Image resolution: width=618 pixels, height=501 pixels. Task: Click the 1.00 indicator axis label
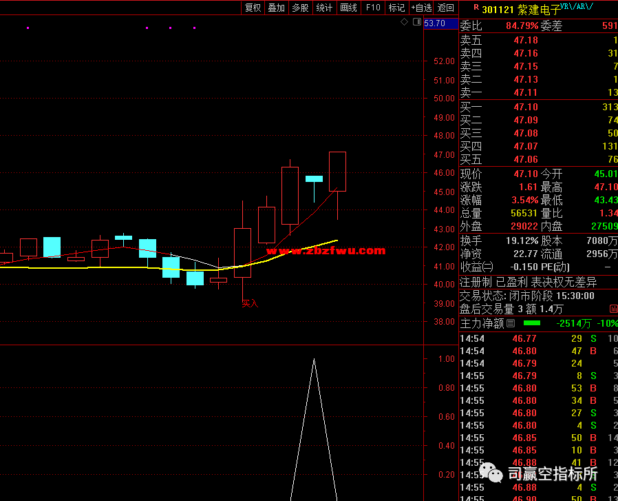point(447,359)
